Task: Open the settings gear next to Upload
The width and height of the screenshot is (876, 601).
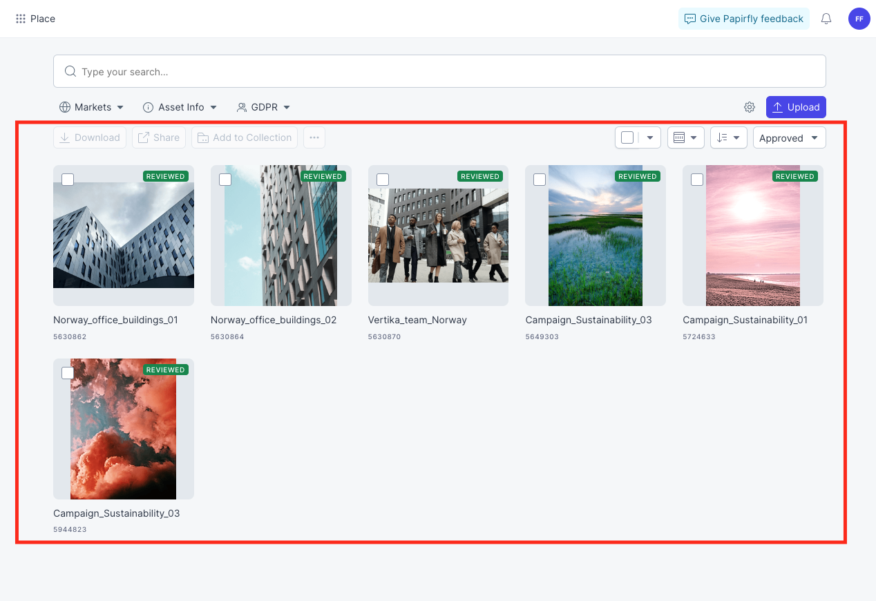Action: (750, 107)
